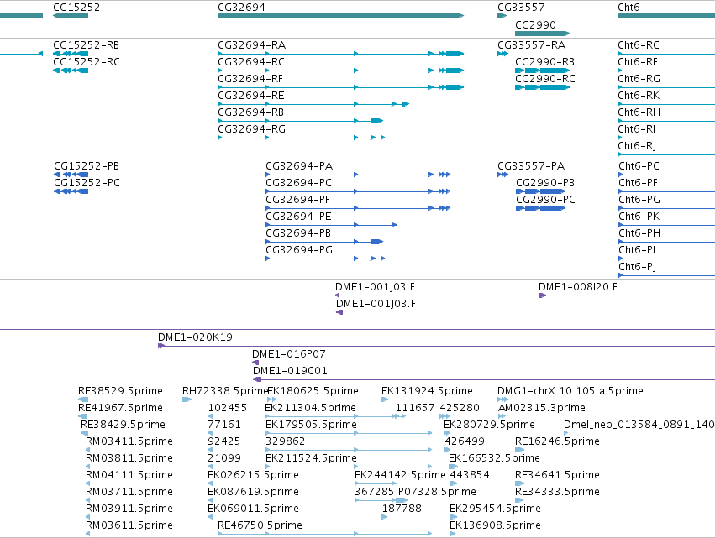Select protein Cht6-PJ
This screenshot has height=538, width=715.
(x=637, y=267)
